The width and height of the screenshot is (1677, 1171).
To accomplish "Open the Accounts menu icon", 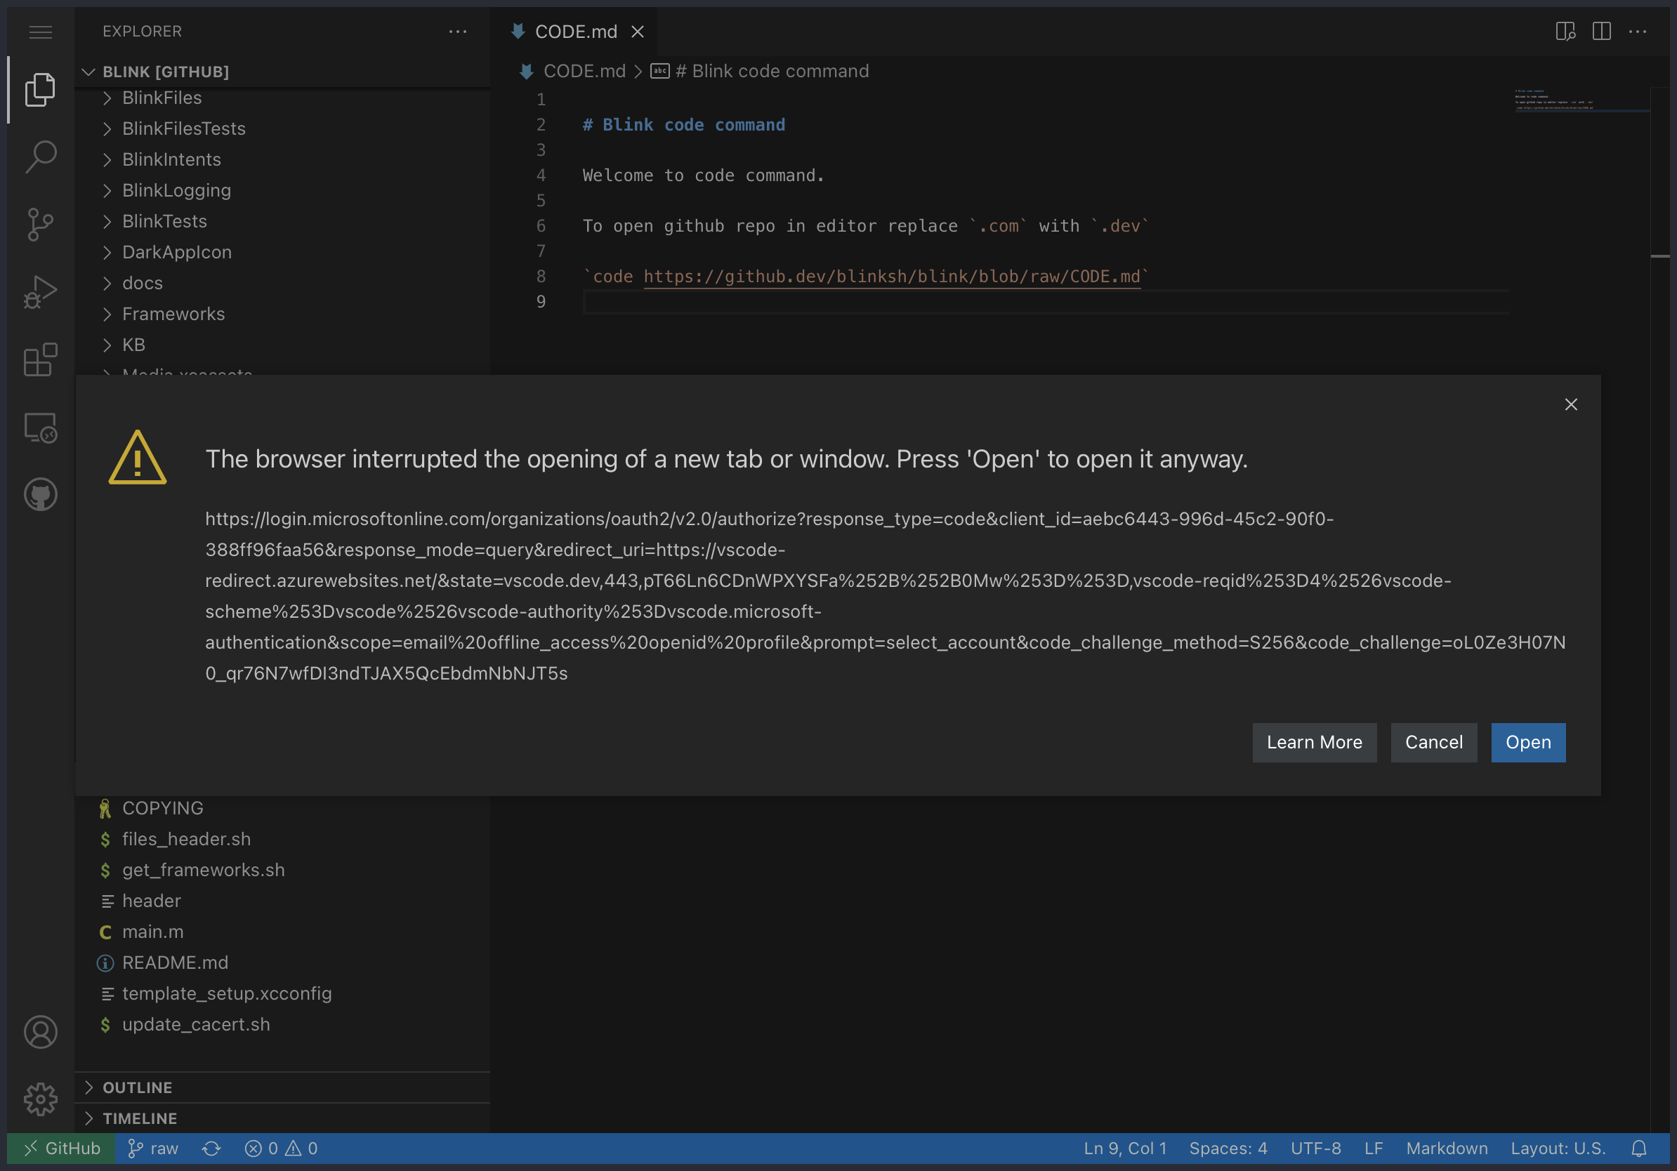I will click(x=40, y=1031).
